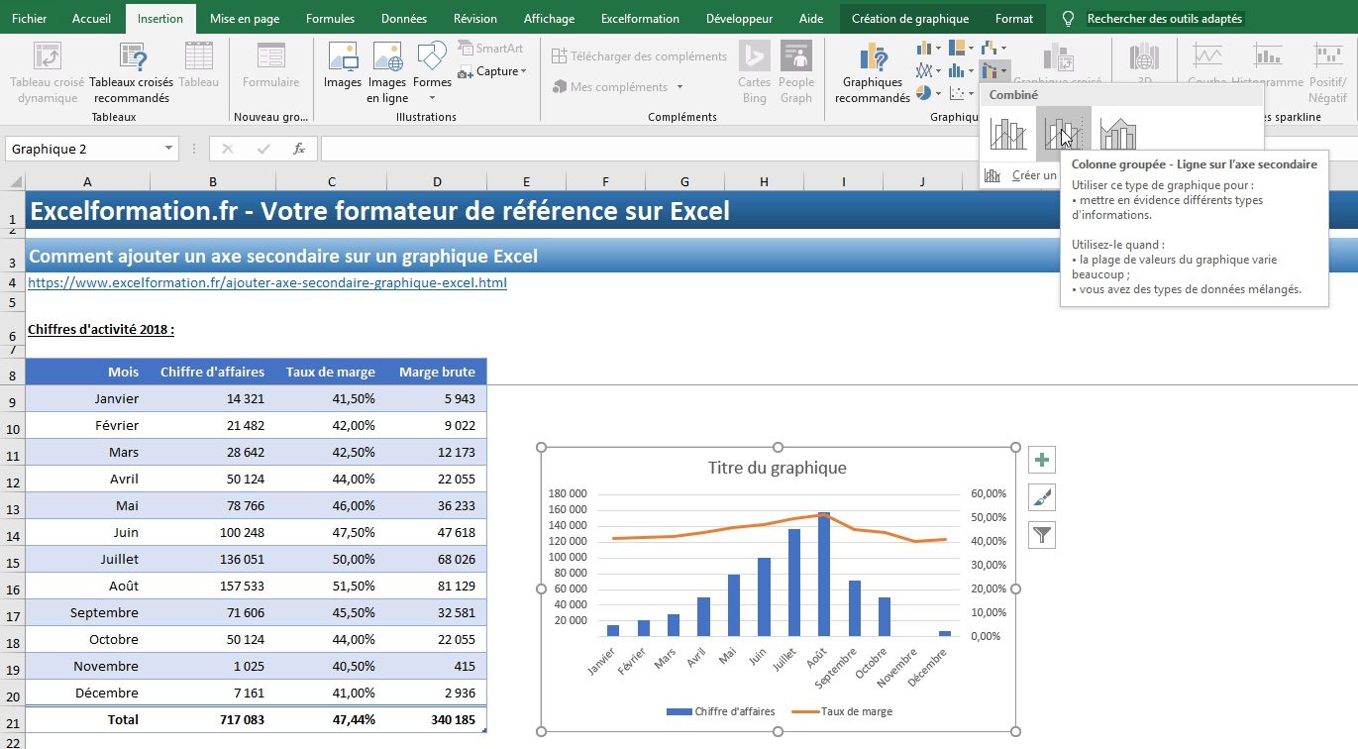Viewport: 1358px width, 749px height.
Task: Open Graphiques recommandés
Action: point(872,73)
